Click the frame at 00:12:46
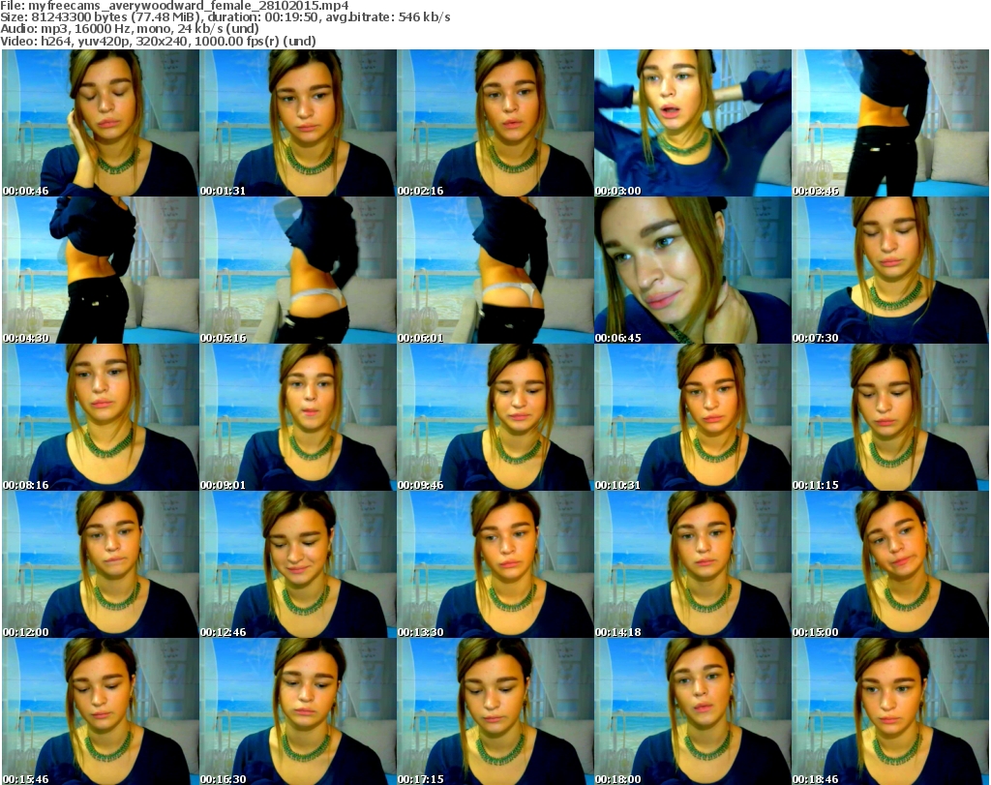This screenshot has height=785, width=991. point(298,564)
